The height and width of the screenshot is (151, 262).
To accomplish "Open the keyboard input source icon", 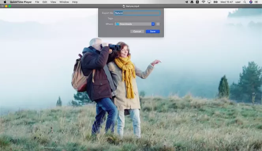I will (197, 2).
